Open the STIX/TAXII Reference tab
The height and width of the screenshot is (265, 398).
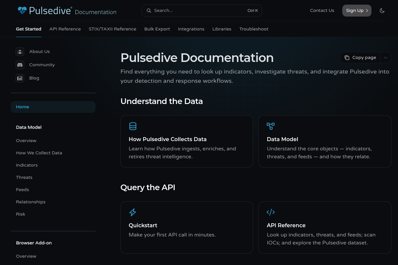112,29
